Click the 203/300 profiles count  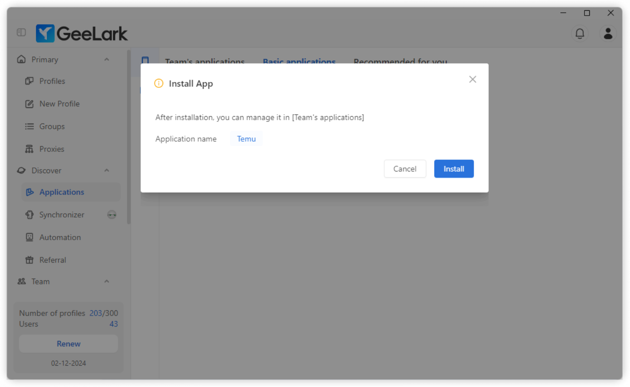tap(104, 313)
